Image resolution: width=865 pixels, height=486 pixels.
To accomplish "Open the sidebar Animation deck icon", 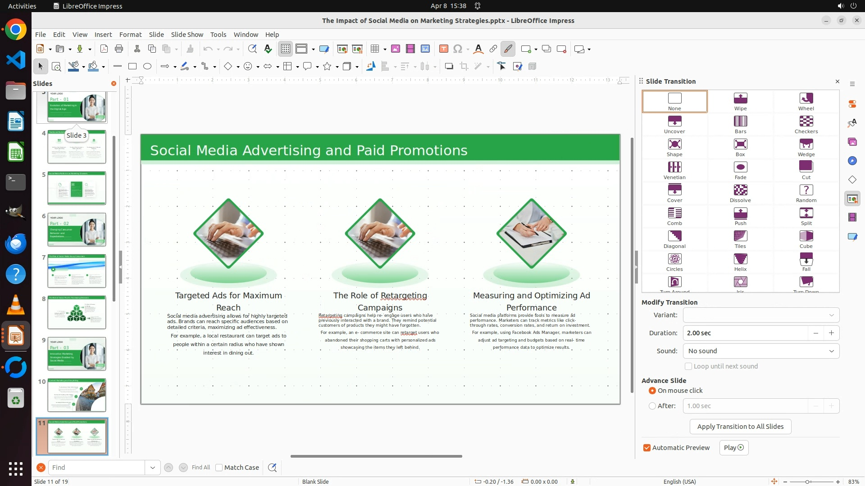I will coord(852,217).
